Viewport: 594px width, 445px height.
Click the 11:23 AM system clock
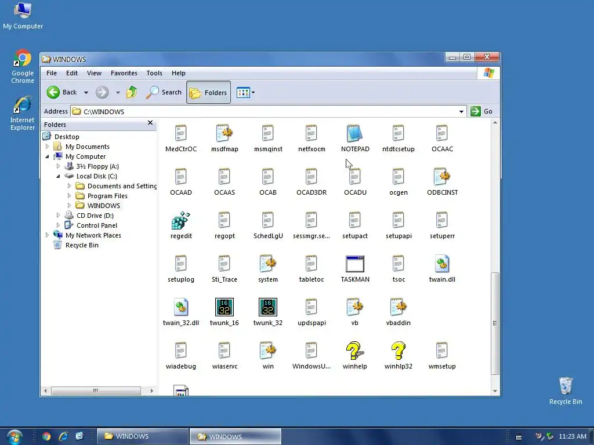pyautogui.click(x=572, y=436)
